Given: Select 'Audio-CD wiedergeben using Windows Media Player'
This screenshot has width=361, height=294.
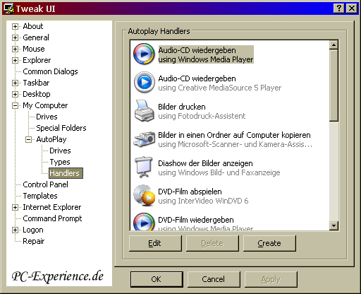Looking at the screenshot, I should (x=206, y=54).
